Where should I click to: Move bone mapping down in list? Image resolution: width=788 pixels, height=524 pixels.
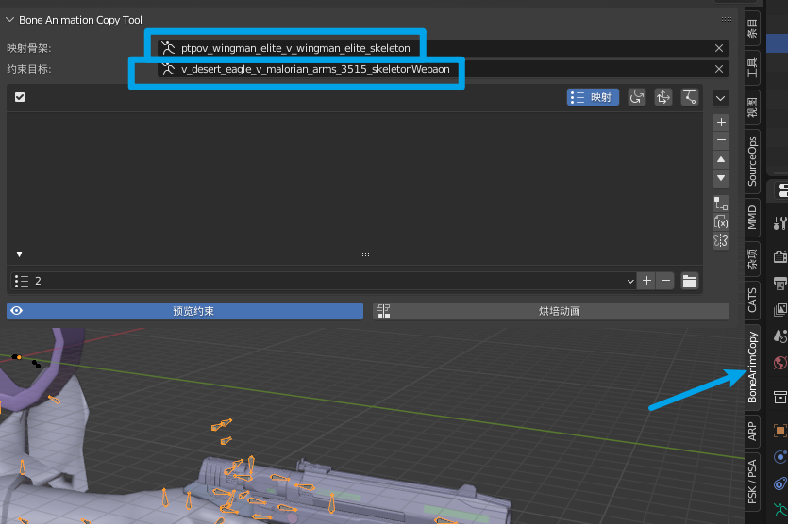coord(721,178)
